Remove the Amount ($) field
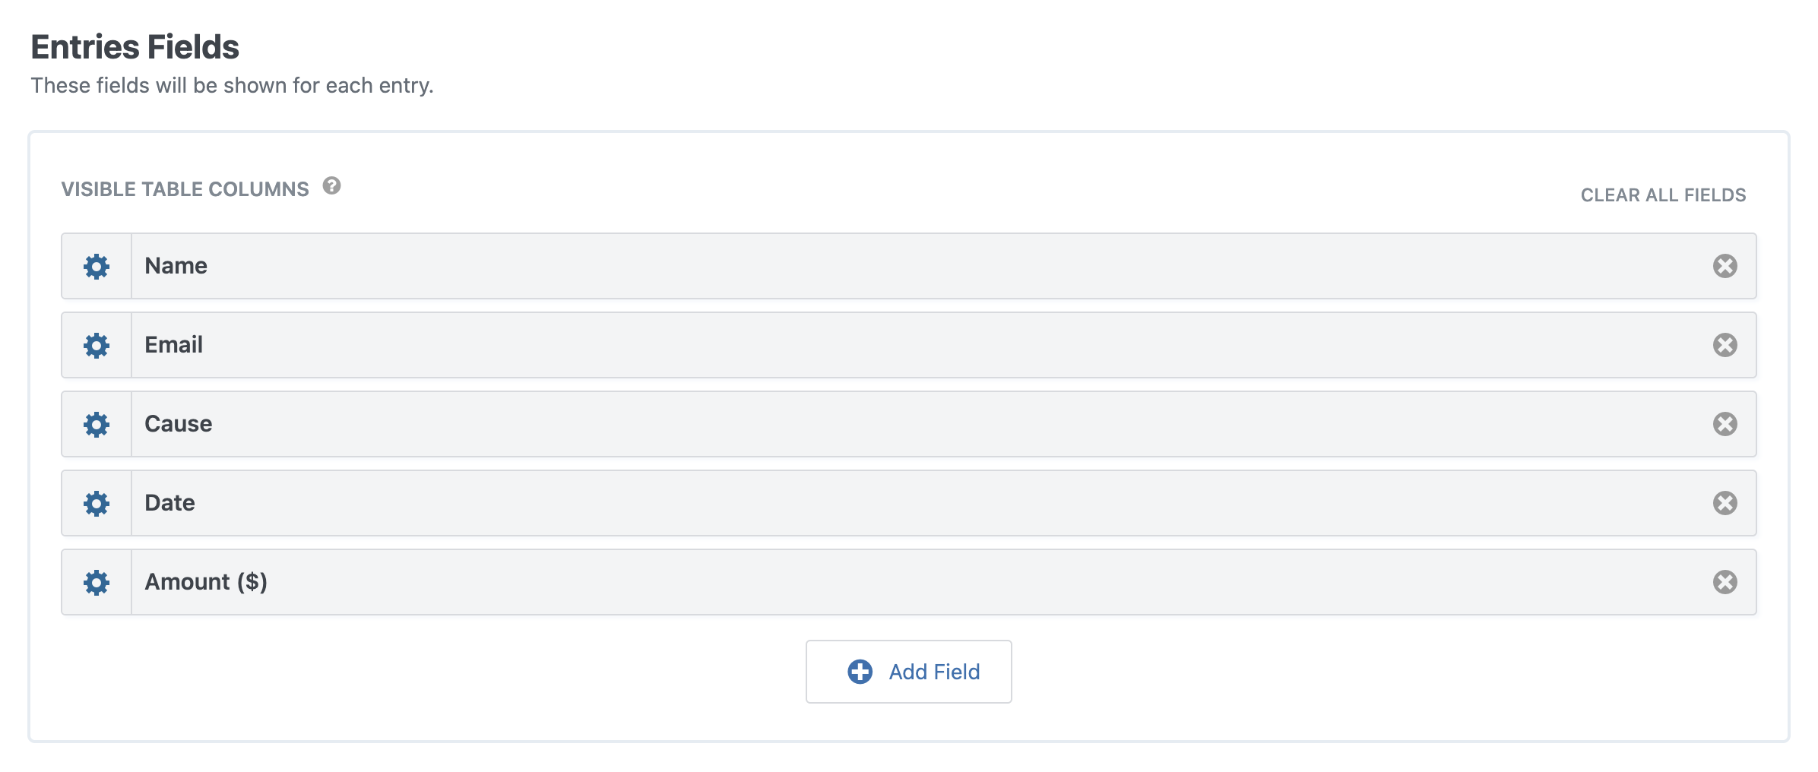Viewport: 1818px width, 772px height. [x=1725, y=582]
